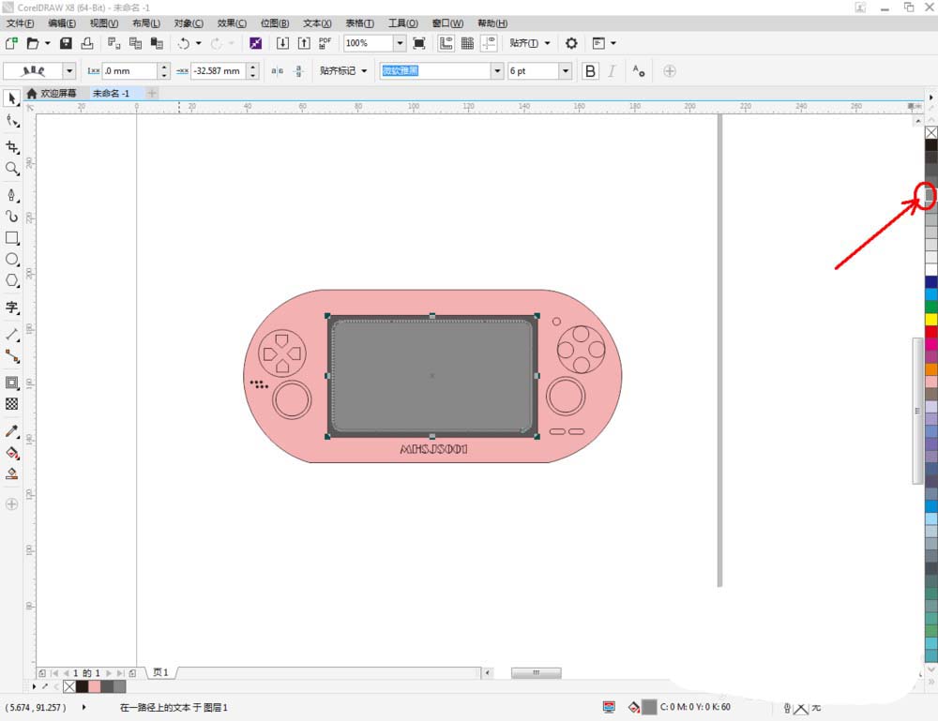Open the Options gear icon

pyautogui.click(x=571, y=43)
